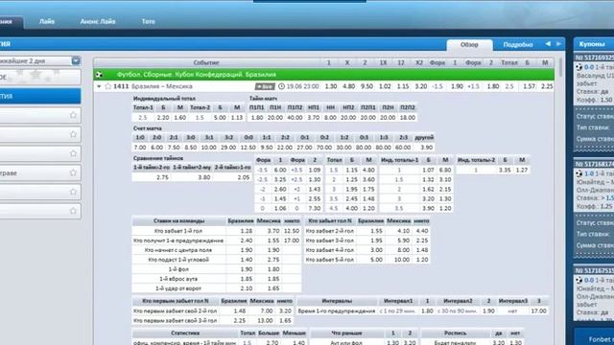The height and width of the screenshot is (345, 614).
Task: Click the left arrow beside the Подробно tab
Action: pos(548,44)
